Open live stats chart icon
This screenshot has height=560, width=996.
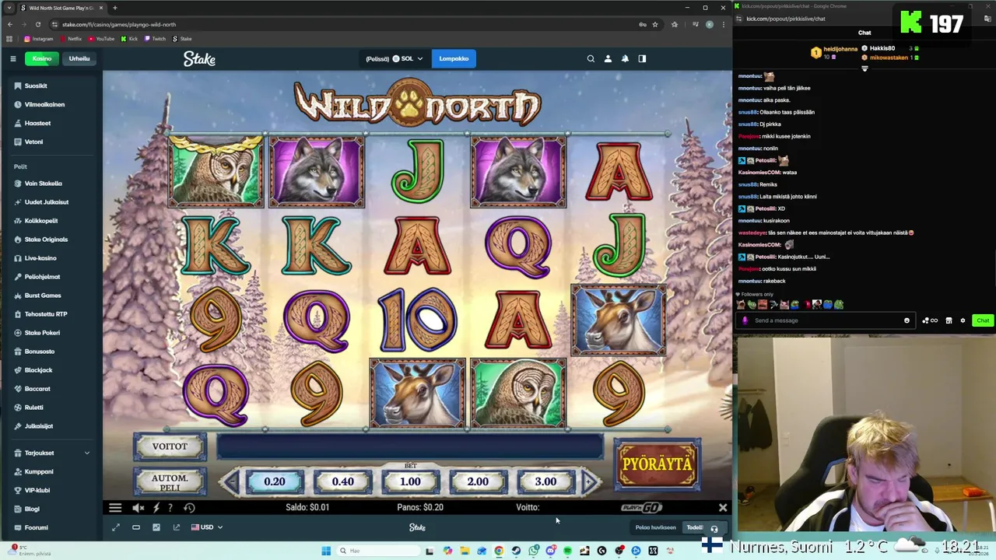156,527
